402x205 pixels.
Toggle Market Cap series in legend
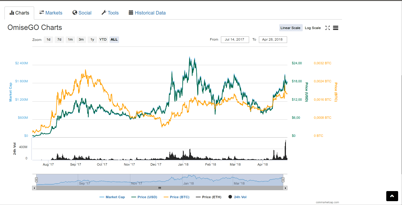pyautogui.click(x=112, y=197)
